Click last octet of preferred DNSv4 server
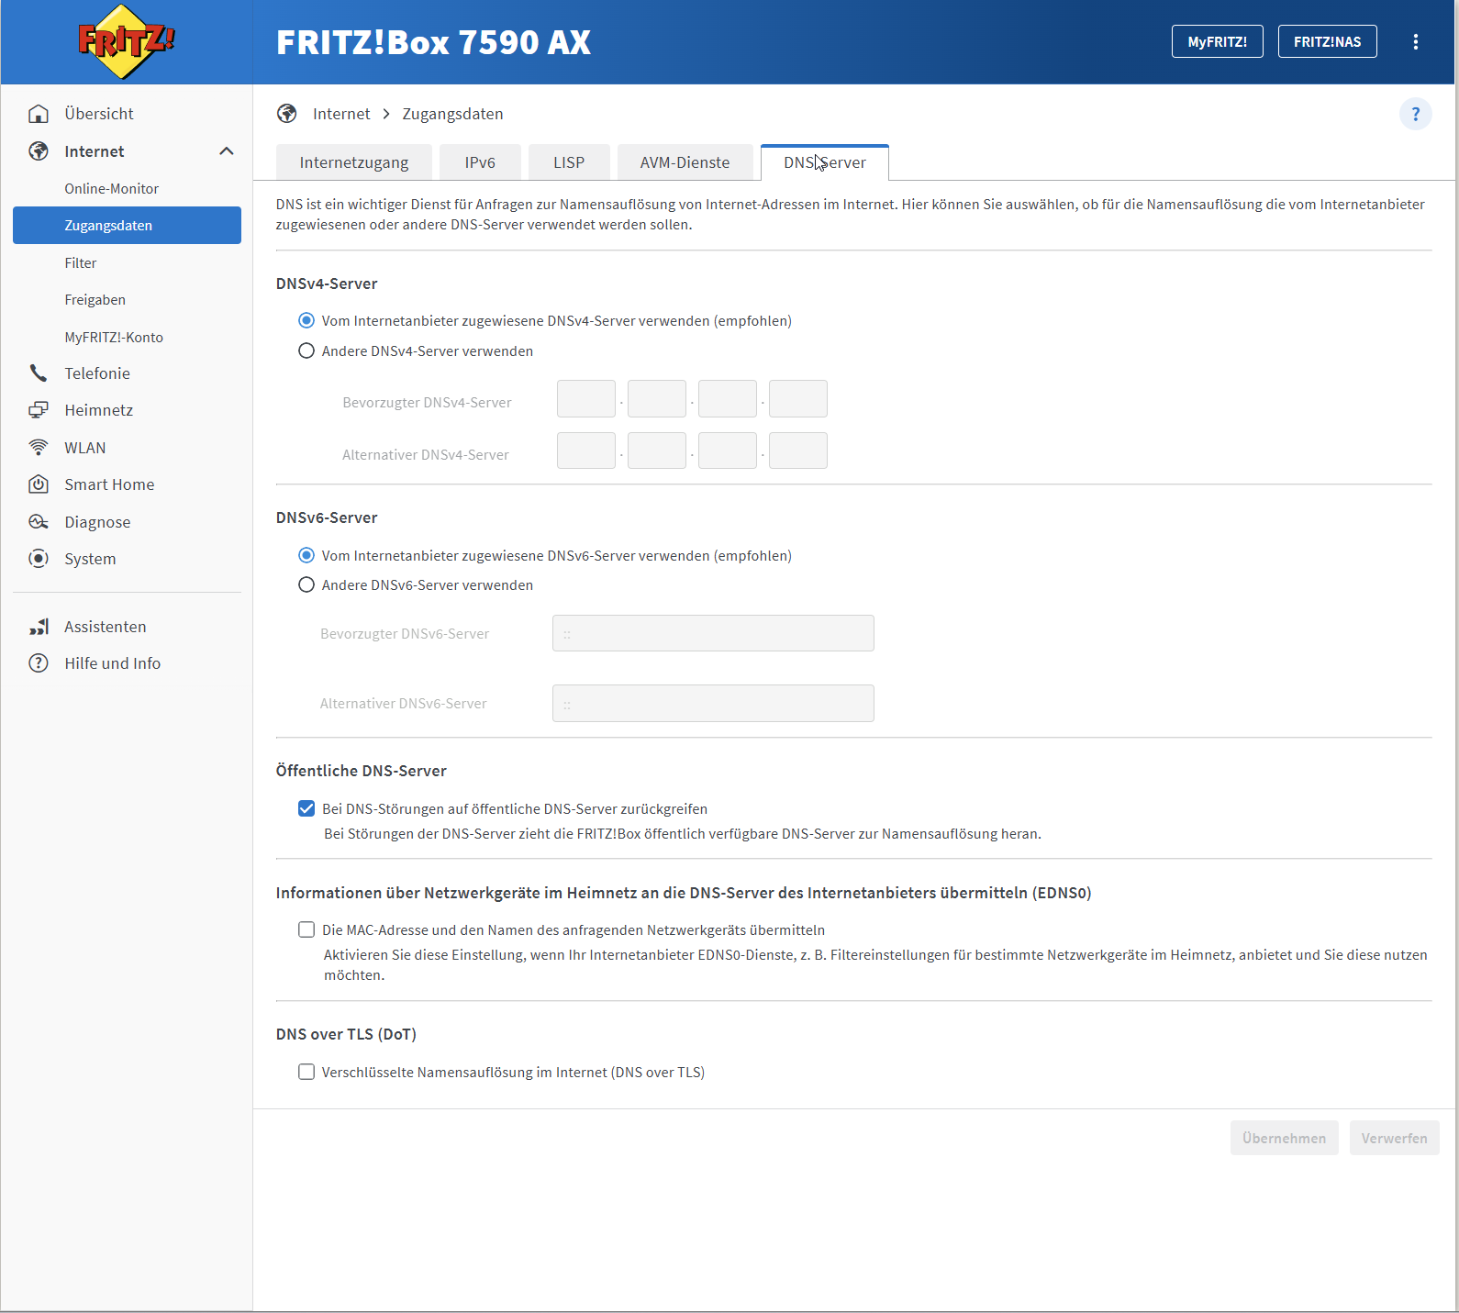 coord(798,399)
